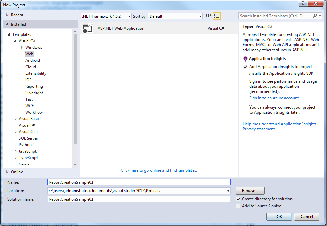Click the template tree scrollbar thumb
The height and width of the screenshot is (226, 327).
click(75, 89)
